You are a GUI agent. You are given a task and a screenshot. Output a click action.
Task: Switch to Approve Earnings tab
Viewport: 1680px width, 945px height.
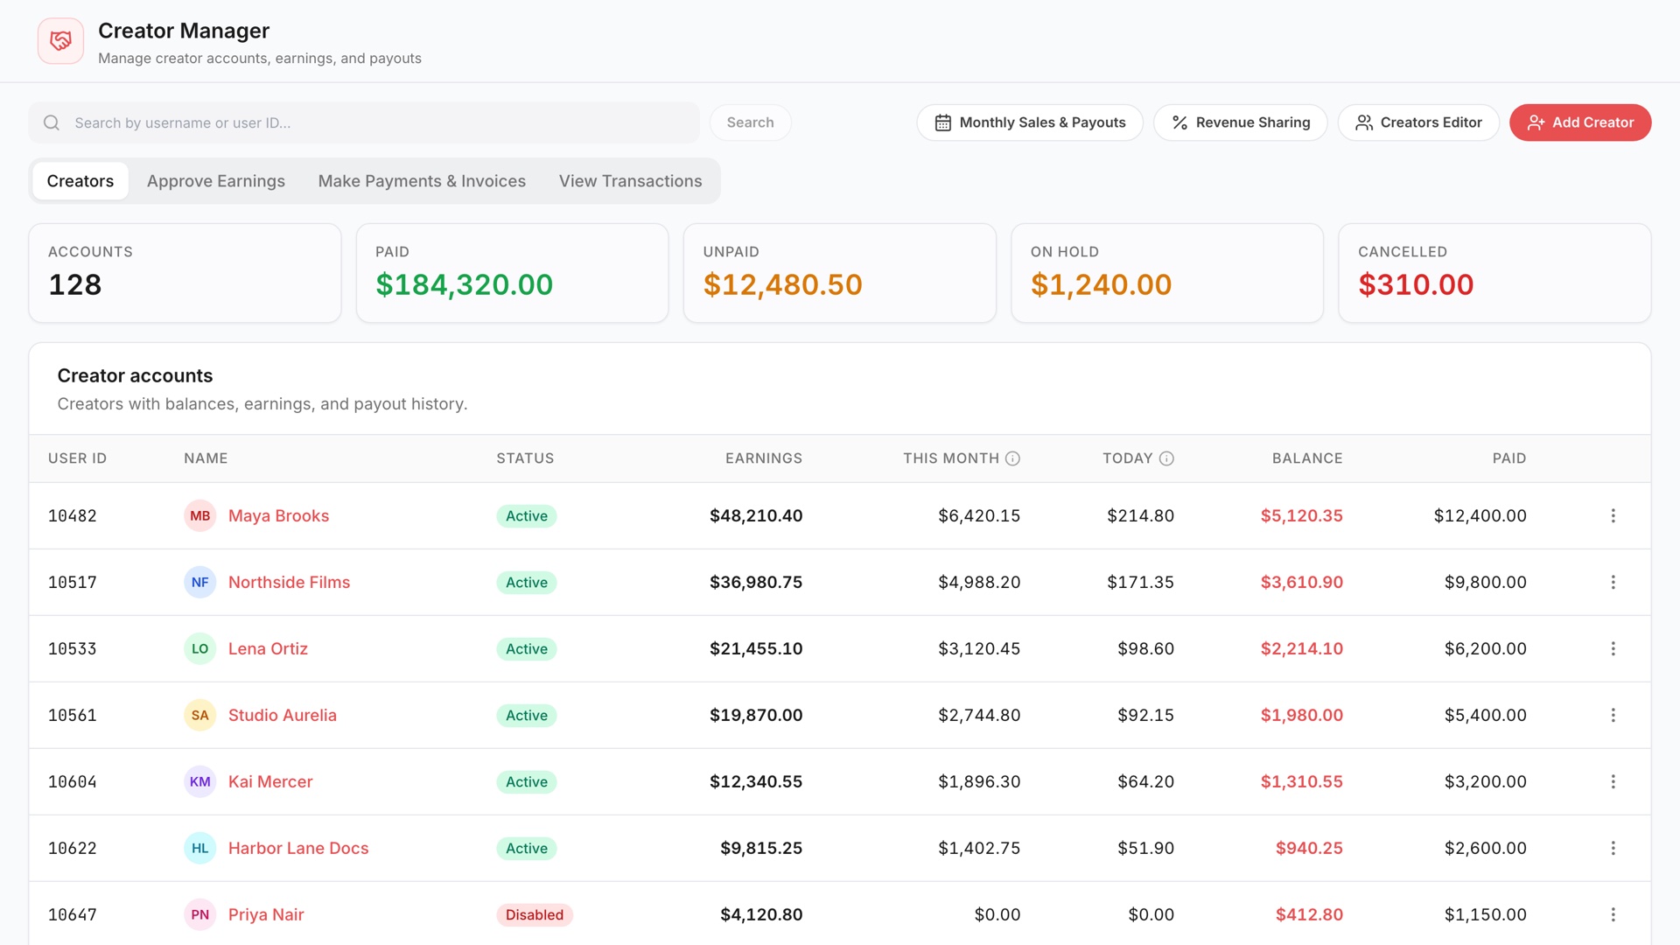coord(216,181)
